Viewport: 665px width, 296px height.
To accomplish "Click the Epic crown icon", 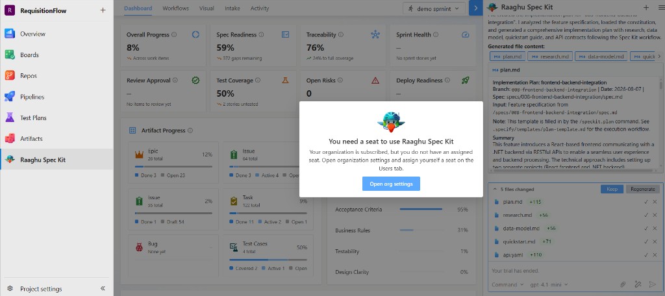I will click(139, 154).
